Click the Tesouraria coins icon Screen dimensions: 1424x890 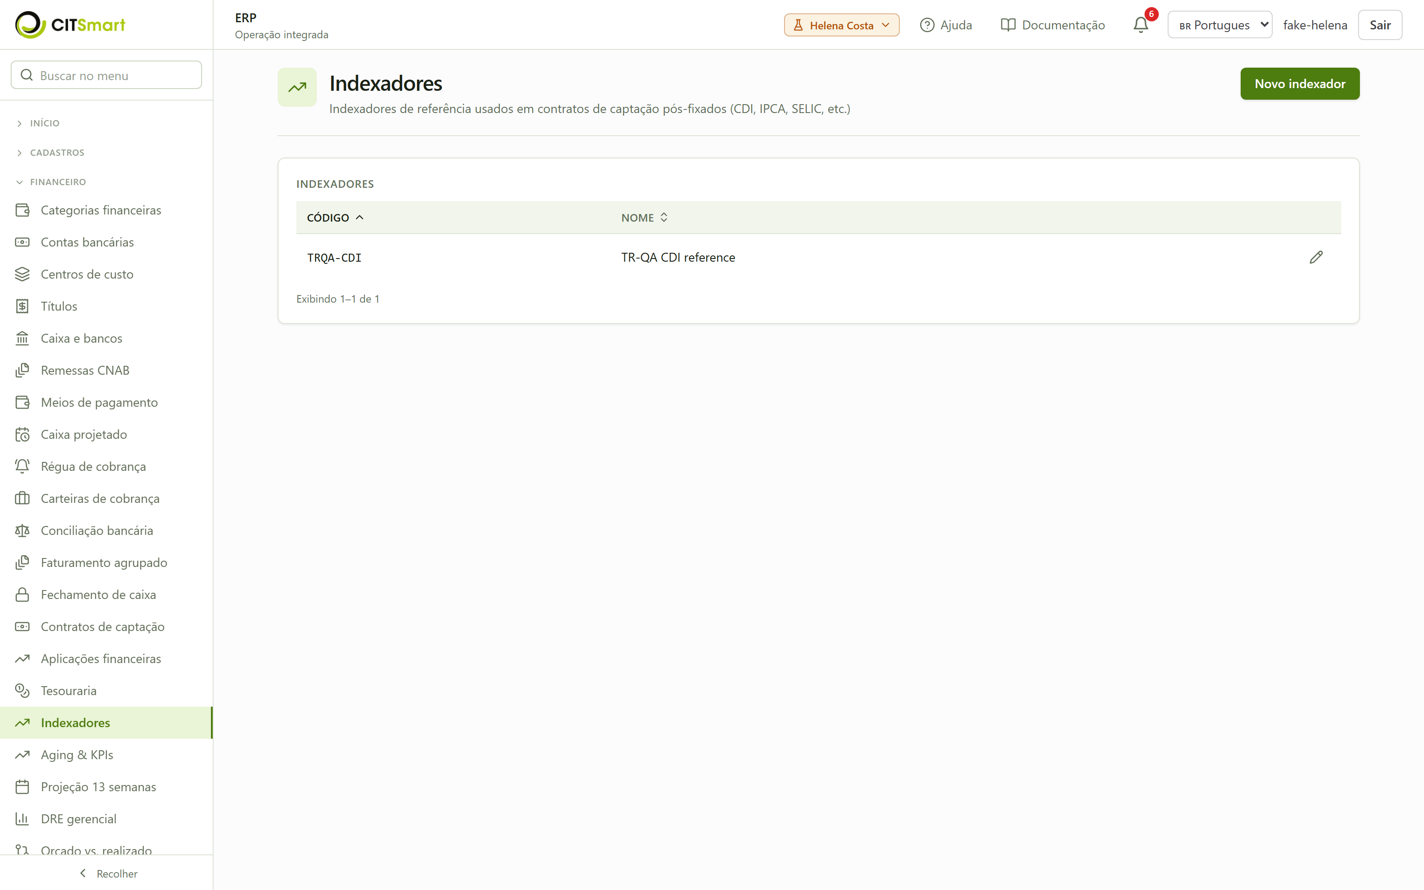(22, 691)
